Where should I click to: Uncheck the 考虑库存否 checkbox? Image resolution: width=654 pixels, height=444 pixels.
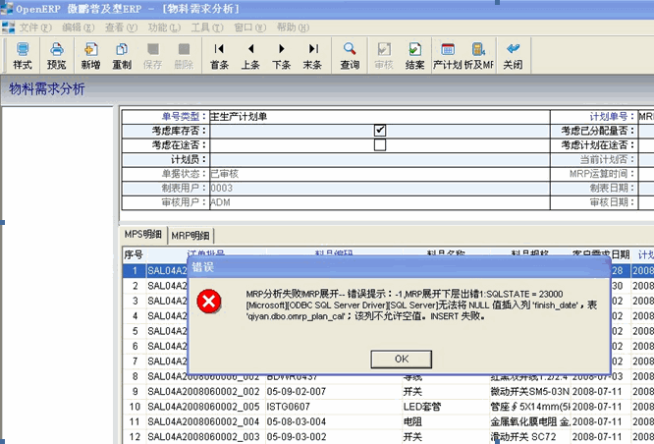(380, 131)
